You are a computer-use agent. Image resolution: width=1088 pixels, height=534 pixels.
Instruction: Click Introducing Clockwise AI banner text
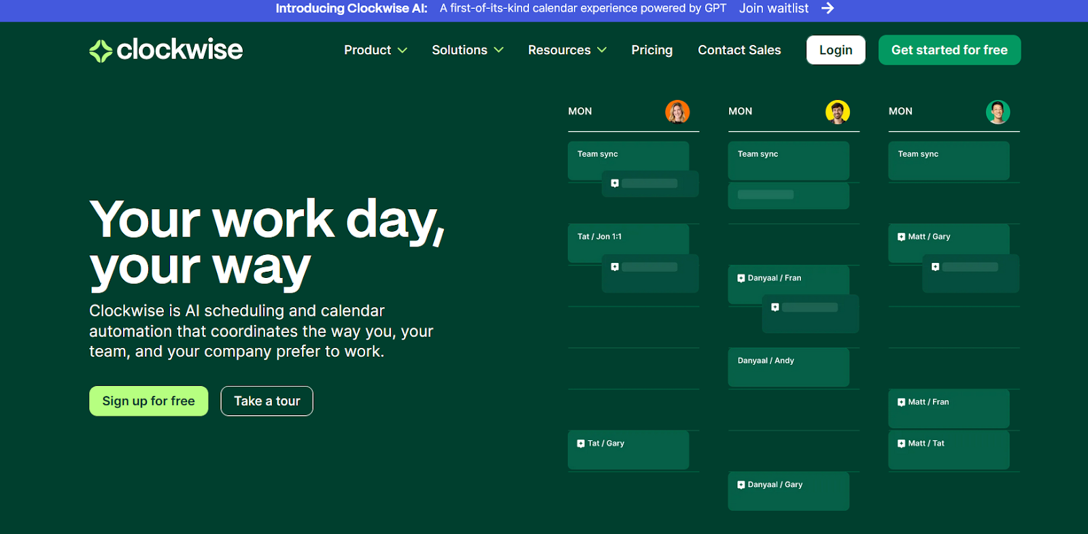(352, 8)
